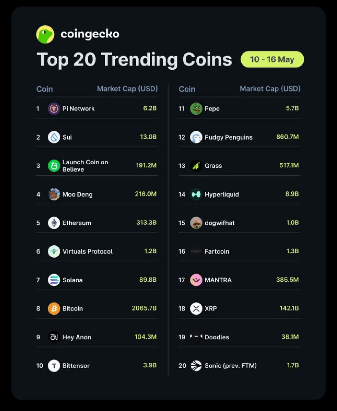Viewport: 337px width, 411px height.
Task: Click Bitcoin's 2065.7B market cap value
Action: [144, 308]
